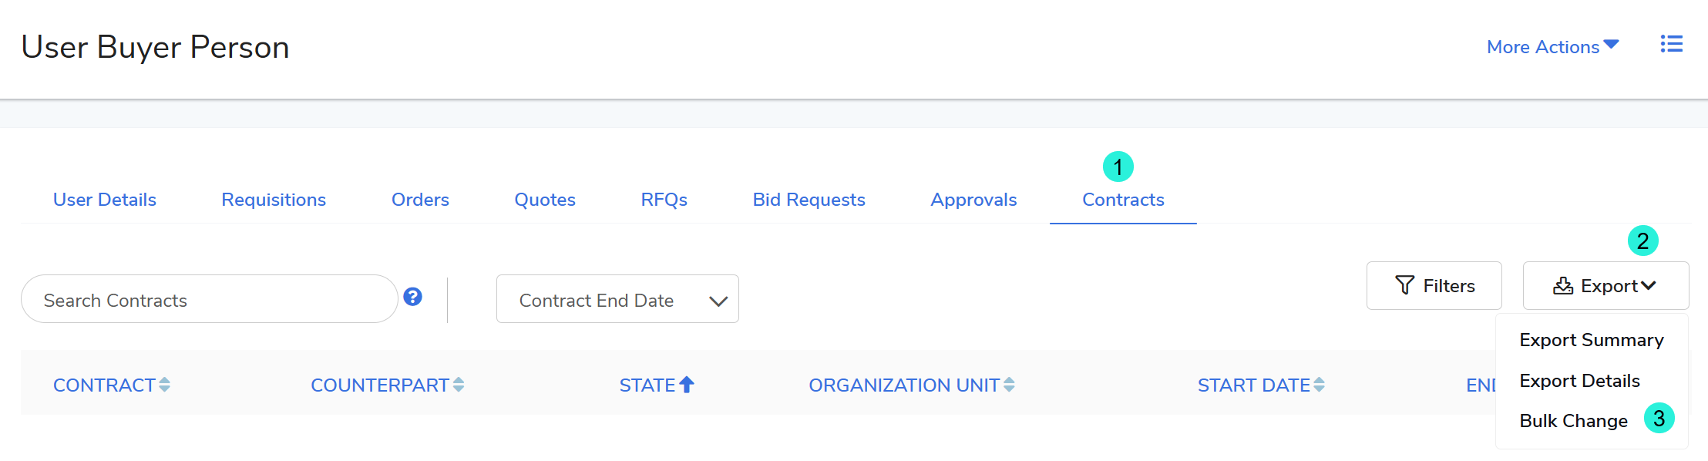Click the funnel icon in Filters
Image resolution: width=1708 pixels, height=461 pixels.
1404,286
